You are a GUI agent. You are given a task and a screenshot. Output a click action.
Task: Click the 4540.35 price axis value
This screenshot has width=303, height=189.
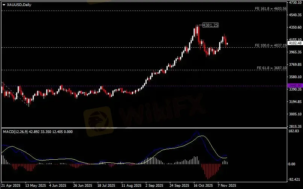pyautogui.click(x=295, y=15)
